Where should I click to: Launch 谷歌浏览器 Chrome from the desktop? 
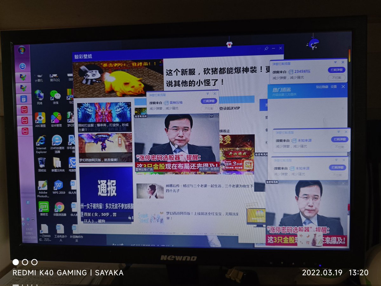[59, 209]
